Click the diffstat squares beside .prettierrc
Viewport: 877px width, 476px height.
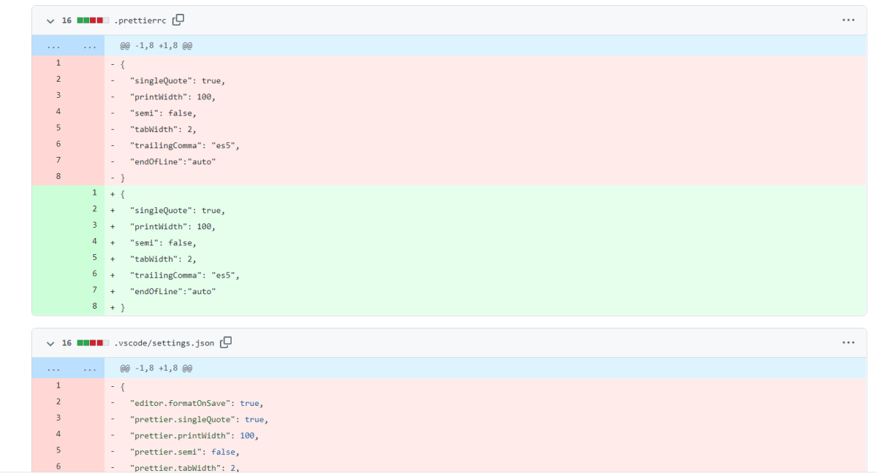coord(92,20)
